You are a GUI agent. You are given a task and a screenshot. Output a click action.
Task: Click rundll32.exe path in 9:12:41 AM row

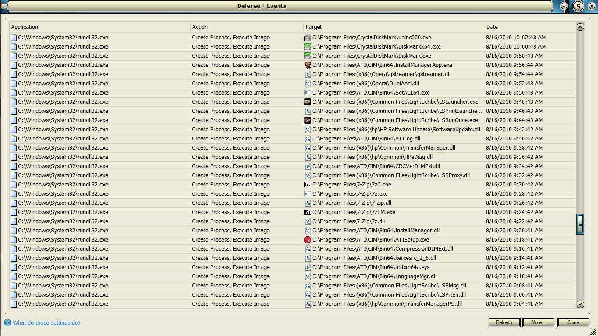coord(63,267)
